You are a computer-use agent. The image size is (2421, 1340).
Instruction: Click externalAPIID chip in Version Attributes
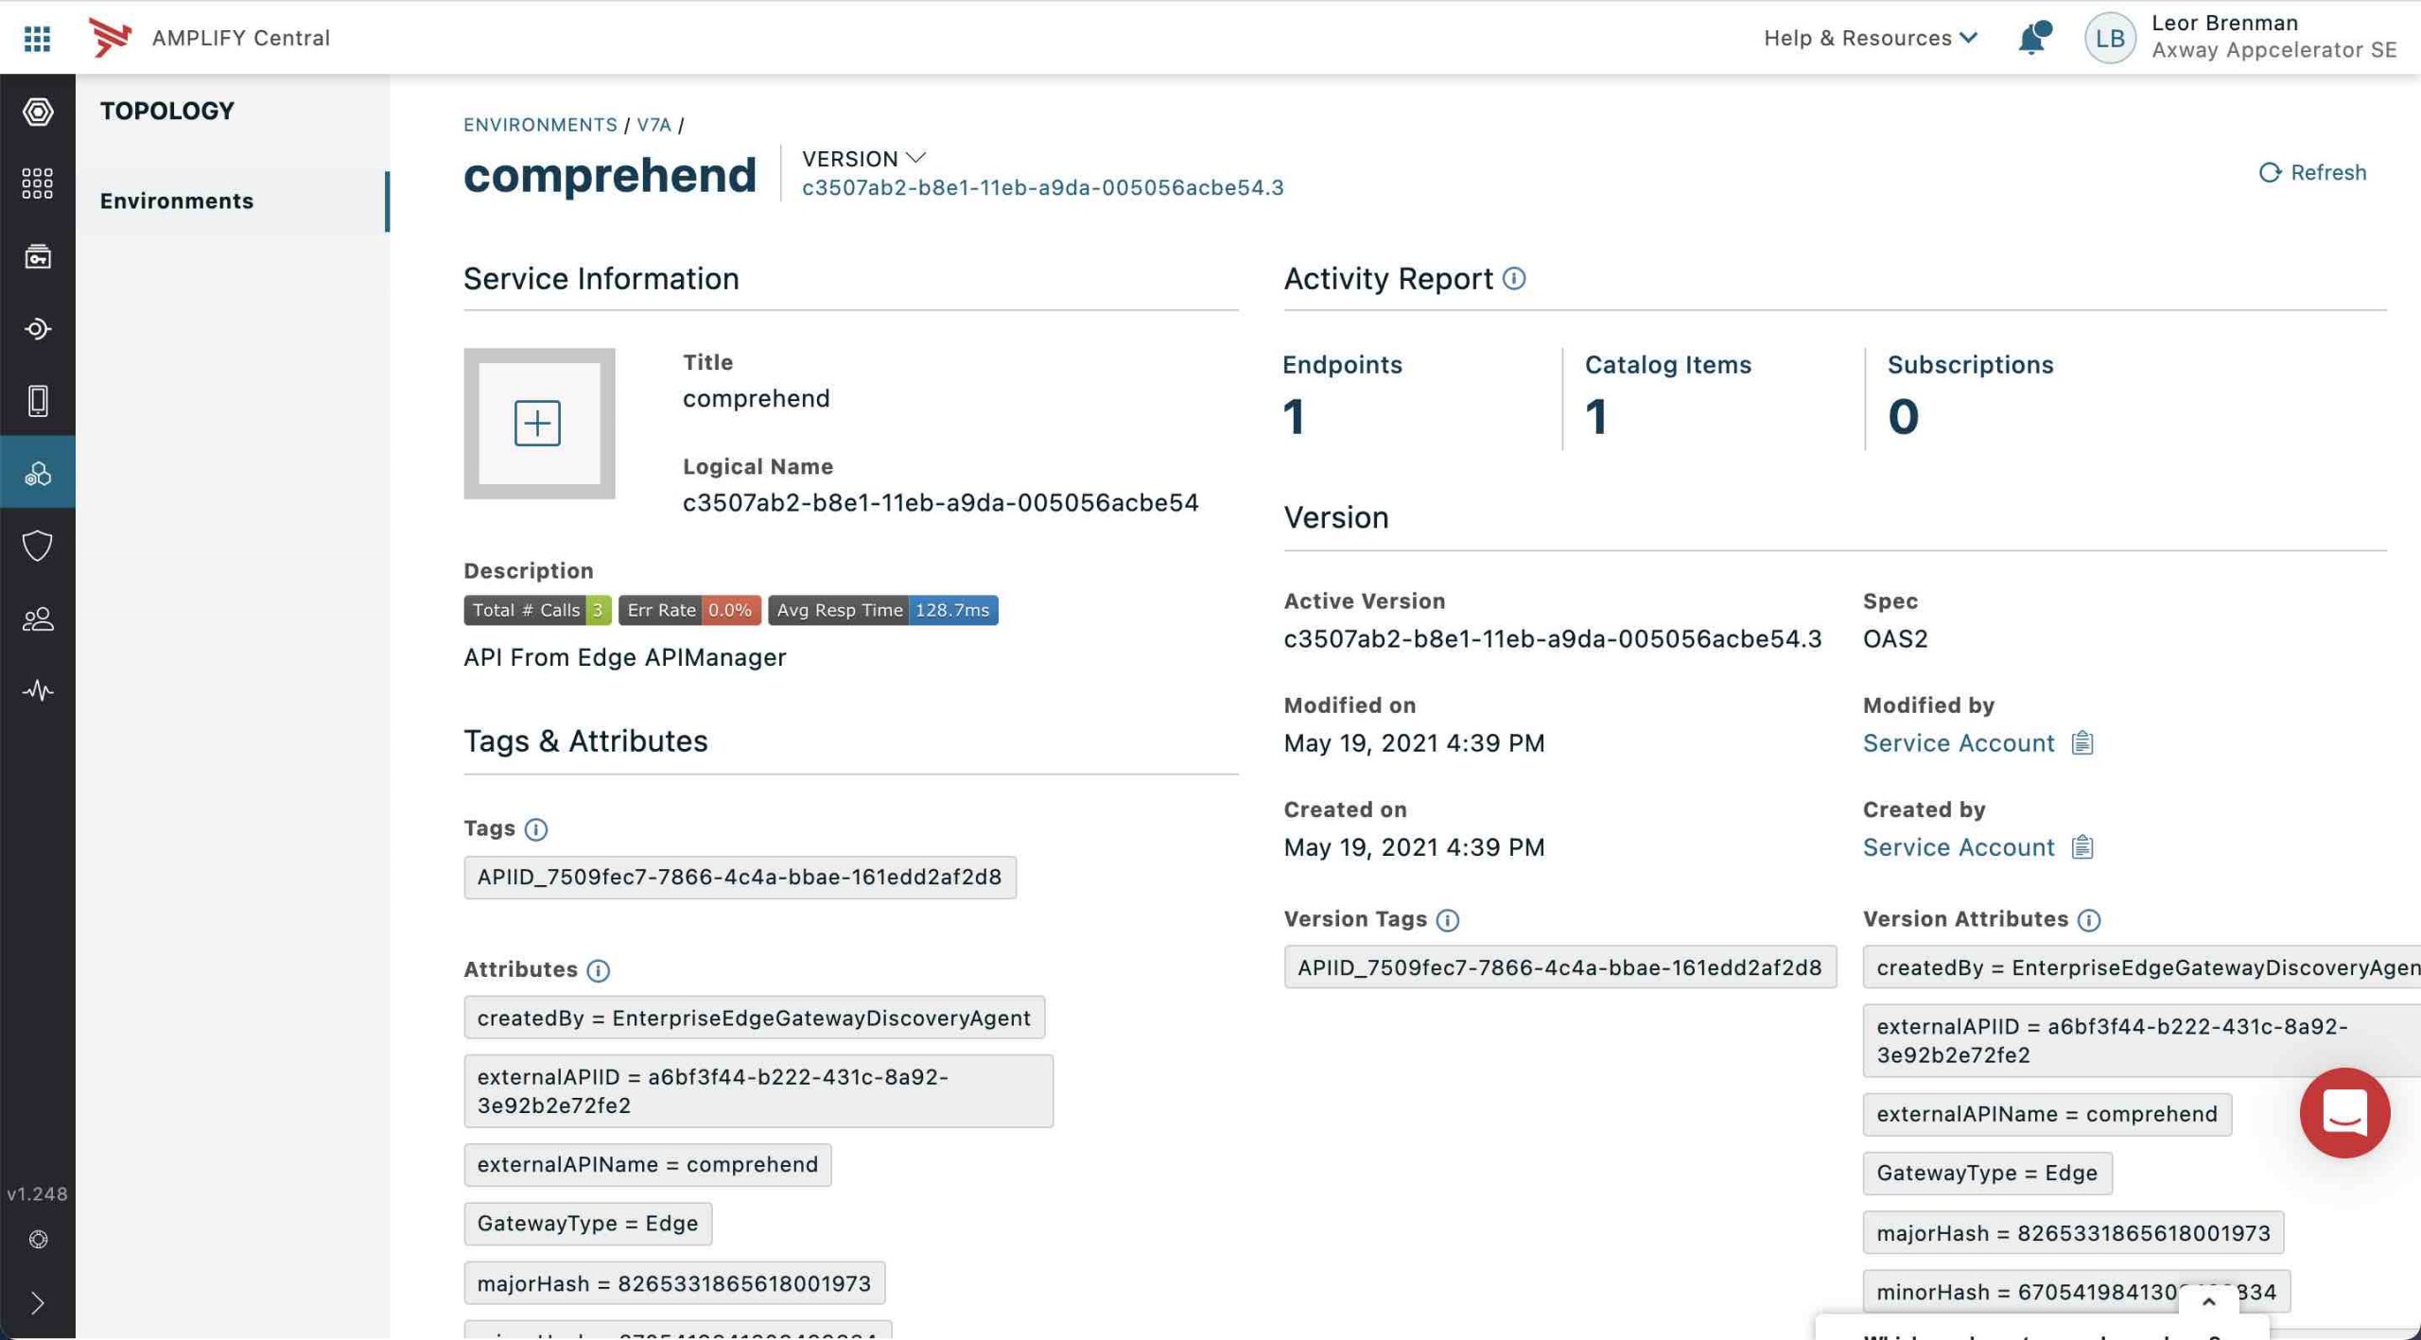click(2142, 1040)
